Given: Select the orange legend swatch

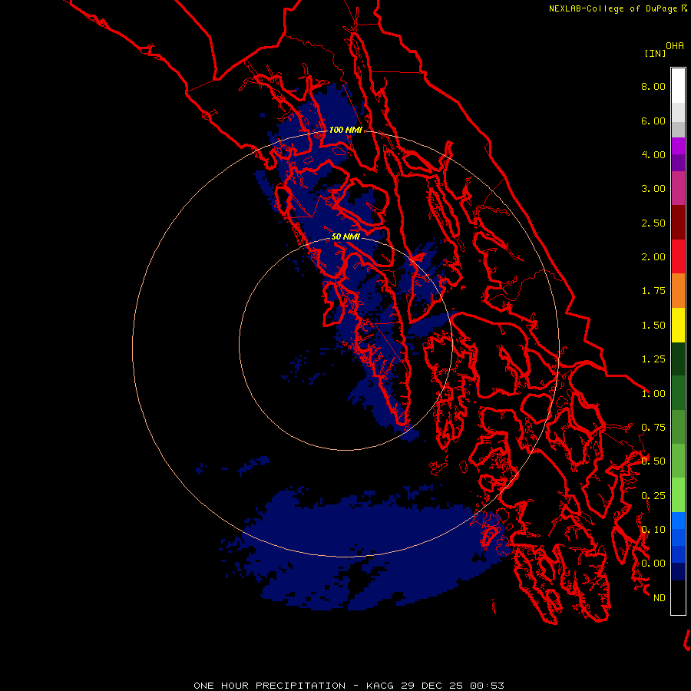Looking at the screenshot, I should (x=678, y=291).
